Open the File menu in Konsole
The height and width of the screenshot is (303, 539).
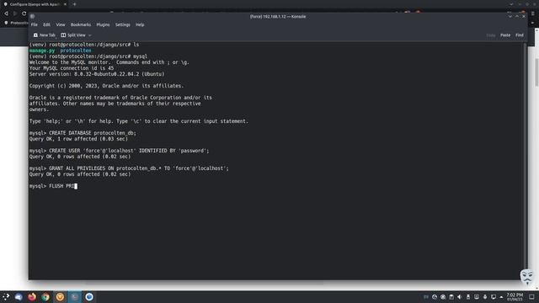coord(34,24)
